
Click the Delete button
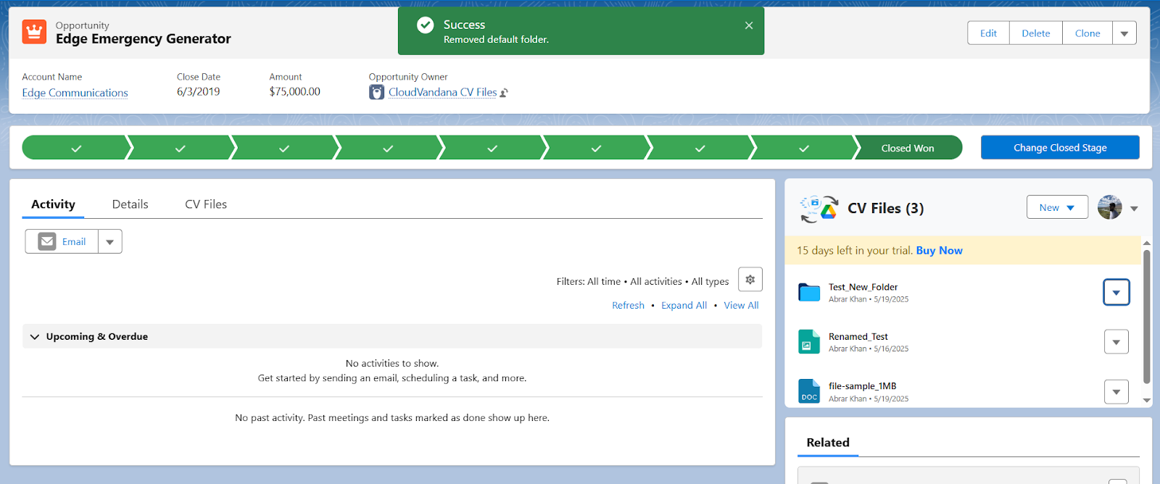pyautogui.click(x=1036, y=33)
